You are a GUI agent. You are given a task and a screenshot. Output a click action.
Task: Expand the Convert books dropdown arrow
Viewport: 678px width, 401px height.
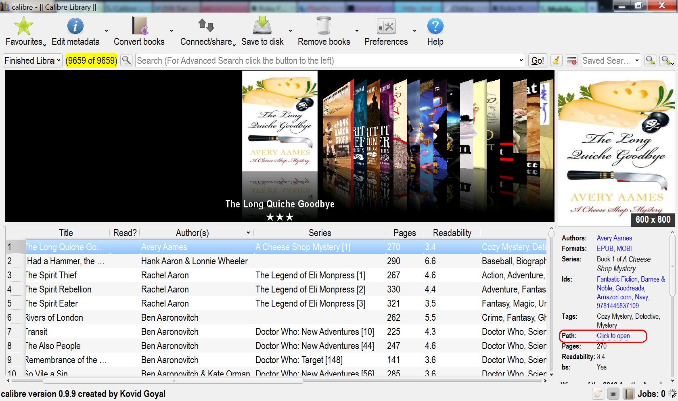(171, 31)
